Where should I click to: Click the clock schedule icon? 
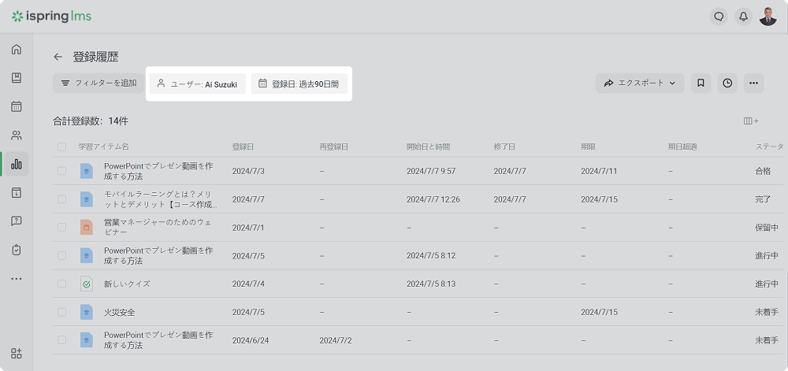coord(727,83)
